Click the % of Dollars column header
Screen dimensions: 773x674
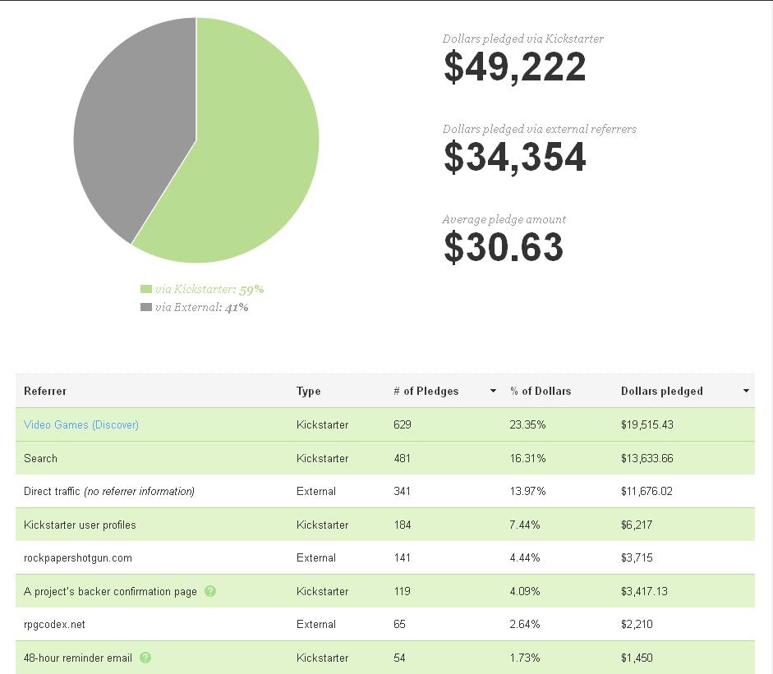(x=540, y=392)
